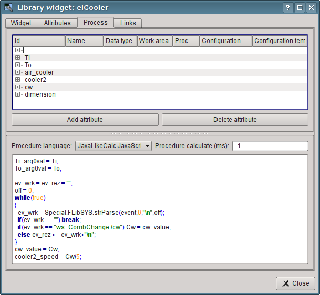The image size is (320, 295).
Task: Switch to the Widget tab
Action: point(21,23)
